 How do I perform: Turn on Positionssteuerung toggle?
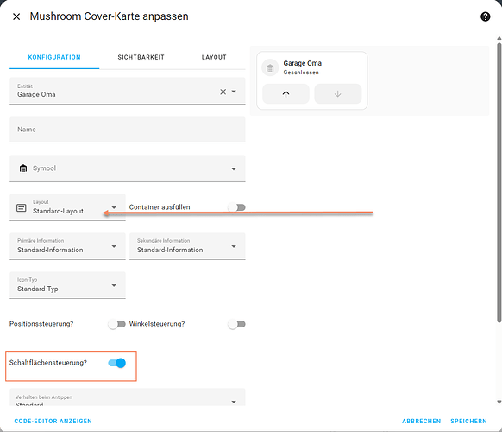click(x=116, y=324)
